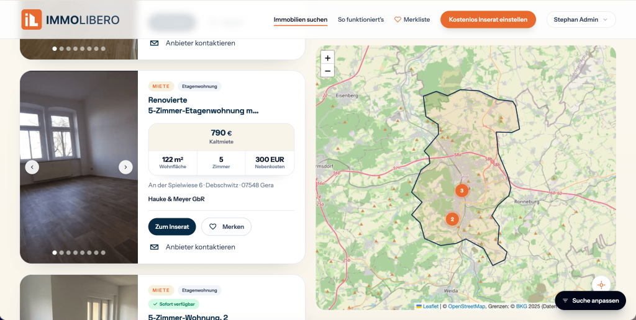Open the Merkliste from header
Image resolution: width=636 pixels, height=320 pixels.
coord(412,19)
